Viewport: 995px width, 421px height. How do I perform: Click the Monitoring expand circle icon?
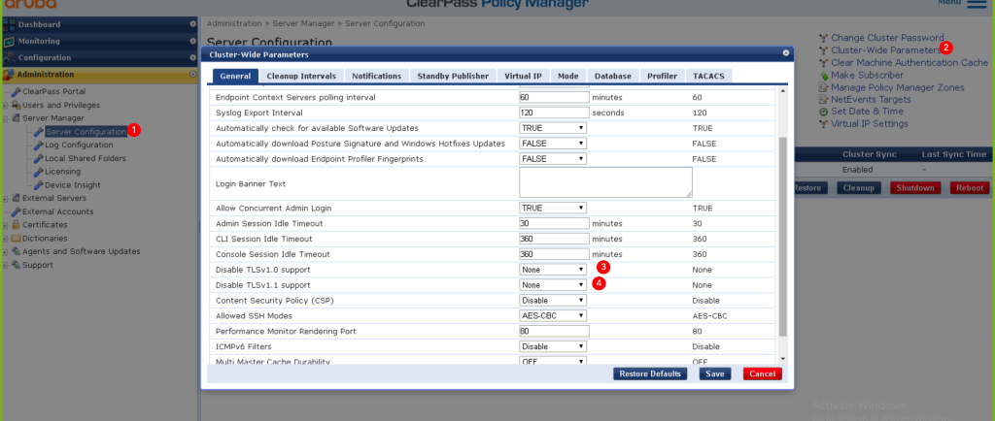[x=193, y=41]
